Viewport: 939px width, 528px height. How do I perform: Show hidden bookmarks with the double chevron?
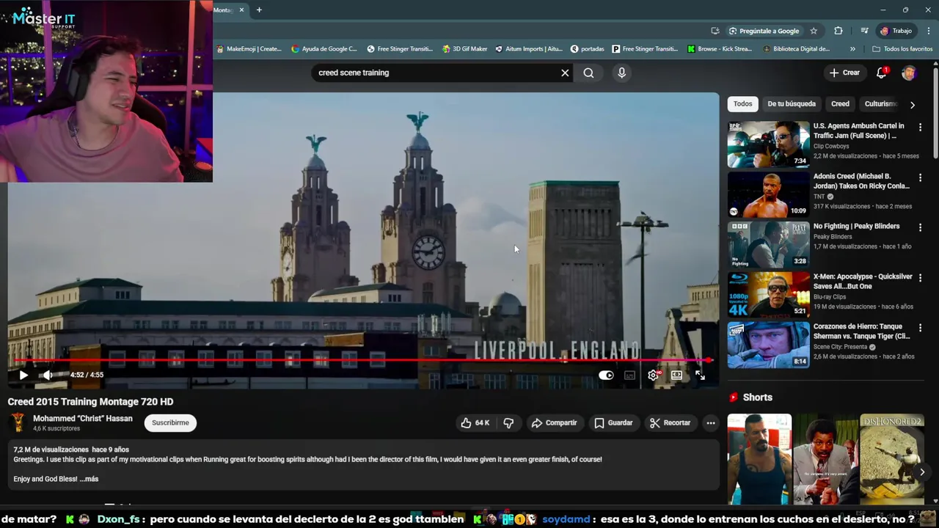coord(852,49)
